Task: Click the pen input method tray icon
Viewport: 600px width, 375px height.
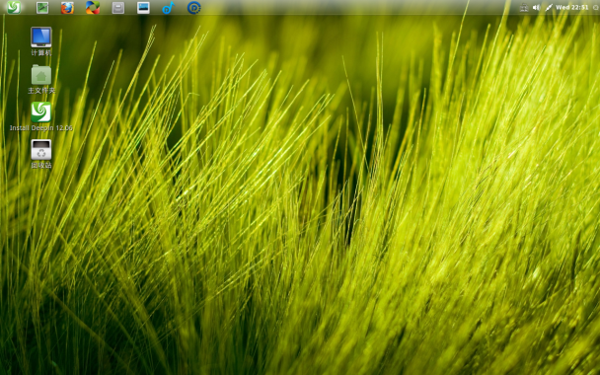Action: [x=549, y=7]
